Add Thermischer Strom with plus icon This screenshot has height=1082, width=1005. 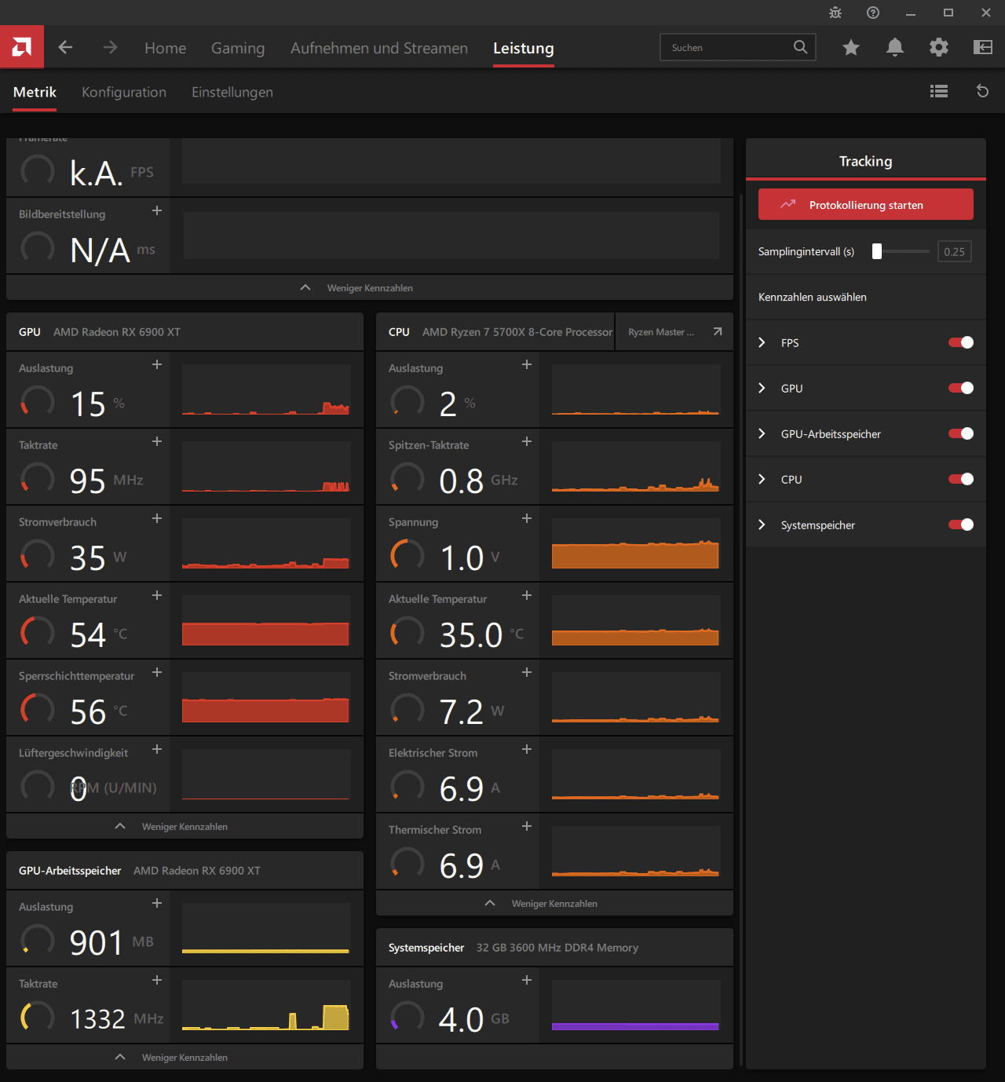pos(527,826)
